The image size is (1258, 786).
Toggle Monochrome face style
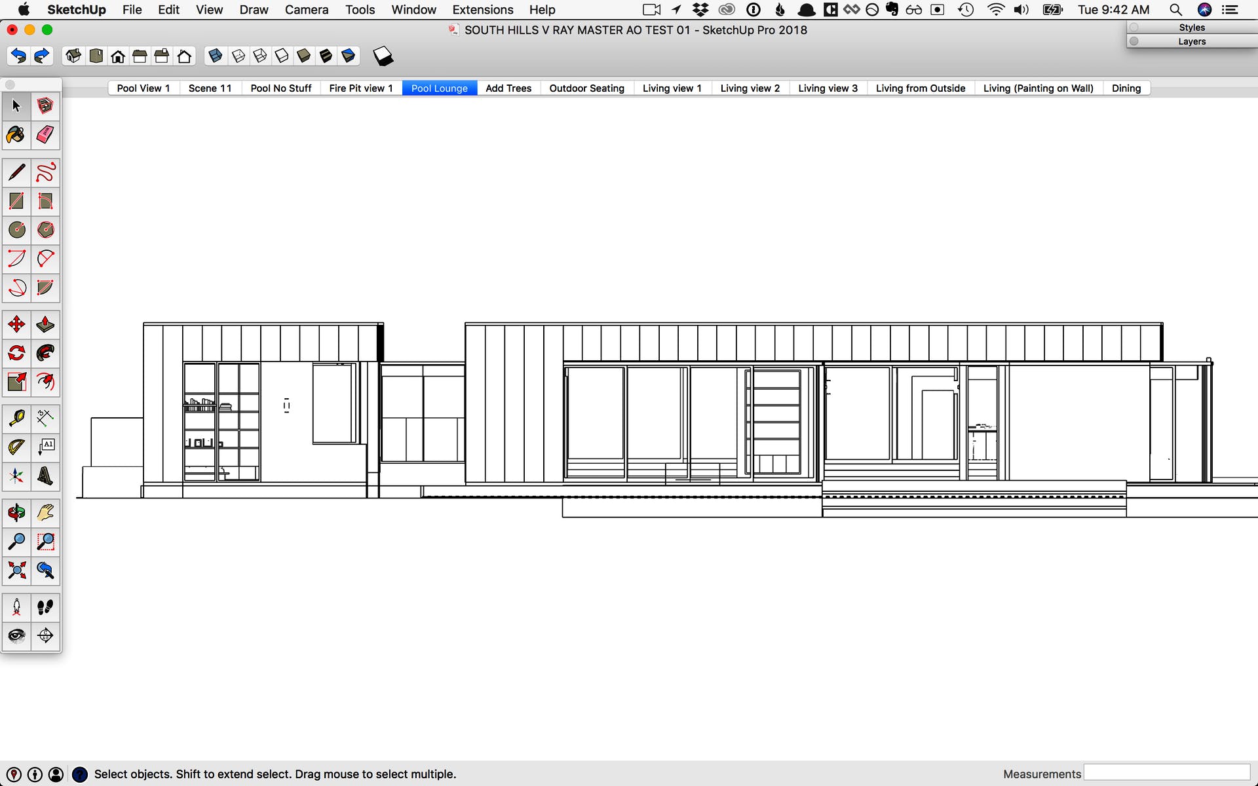coord(349,56)
